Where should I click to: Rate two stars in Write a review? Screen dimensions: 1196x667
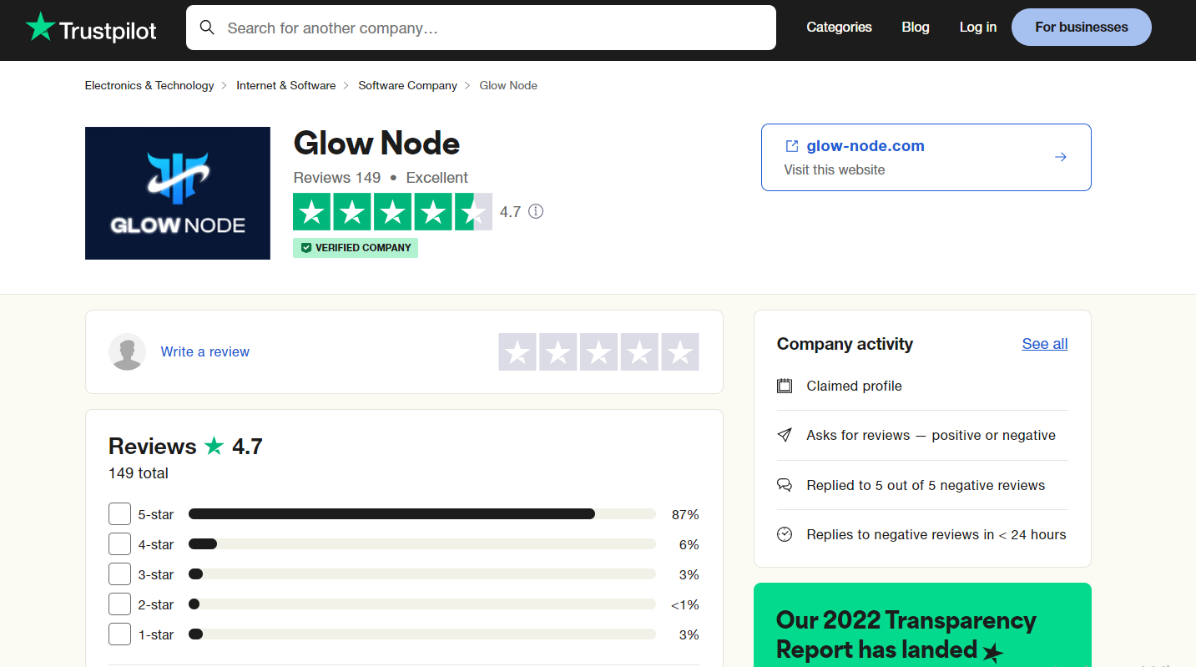click(558, 351)
